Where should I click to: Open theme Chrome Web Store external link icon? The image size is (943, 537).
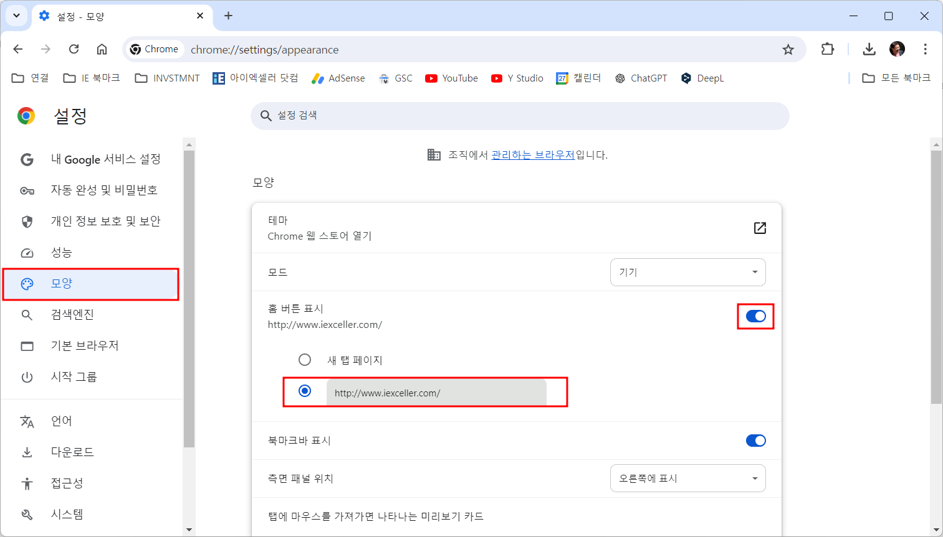(760, 228)
